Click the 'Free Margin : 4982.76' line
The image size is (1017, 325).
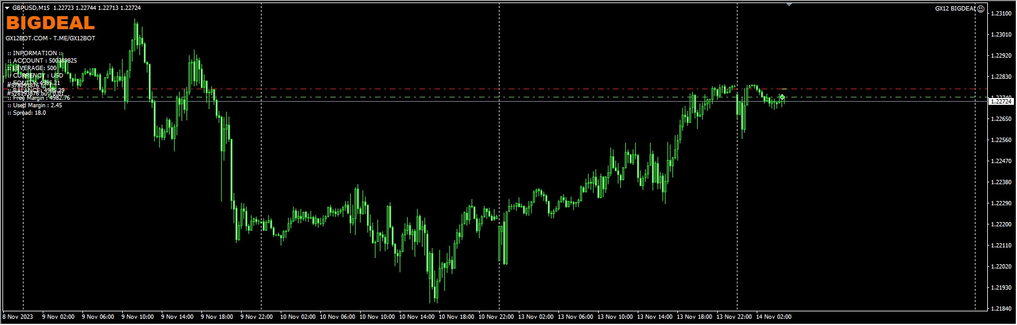click(38, 98)
